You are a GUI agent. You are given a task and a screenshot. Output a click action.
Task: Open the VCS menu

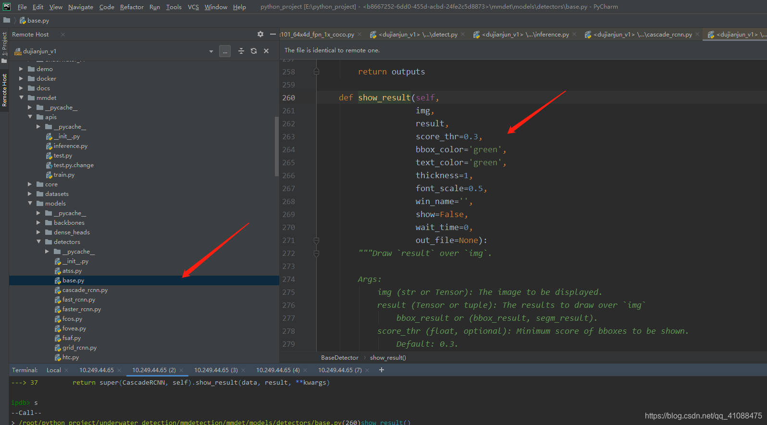pyautogui.click(x=193, y=7)
